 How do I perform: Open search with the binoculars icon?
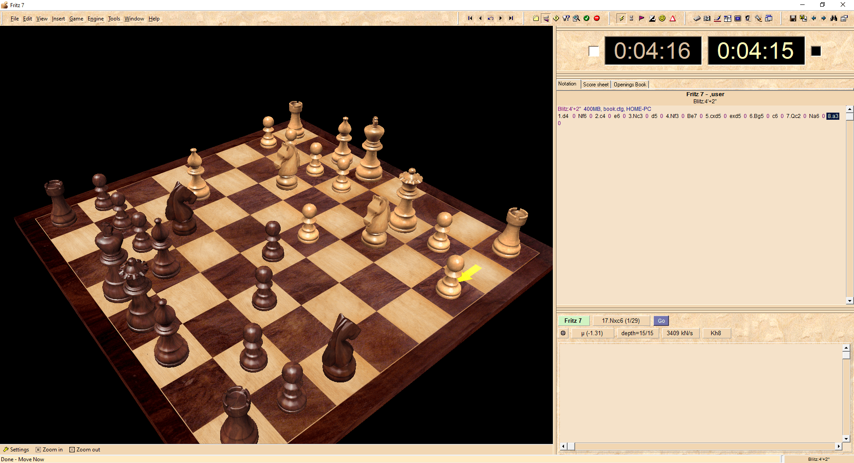(x=834, y=18)
